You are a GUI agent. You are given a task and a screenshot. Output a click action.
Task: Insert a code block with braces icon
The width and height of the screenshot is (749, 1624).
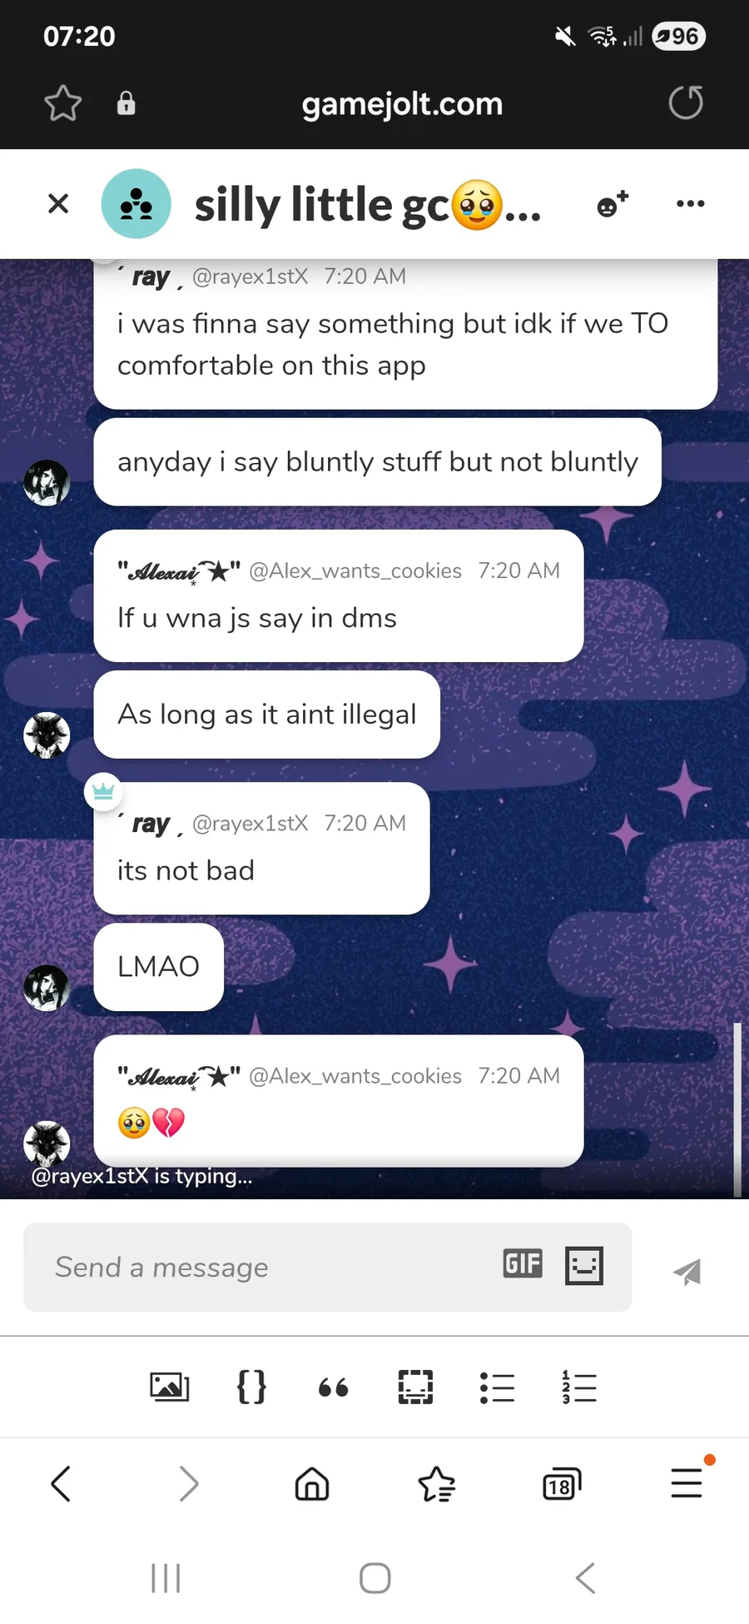(x=251, y=1387)
